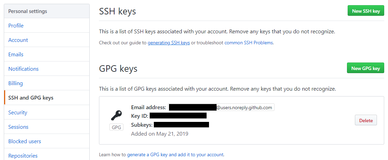Open Emails settings
The height and width of the screenshot is (160, 388).
[16, 55]
